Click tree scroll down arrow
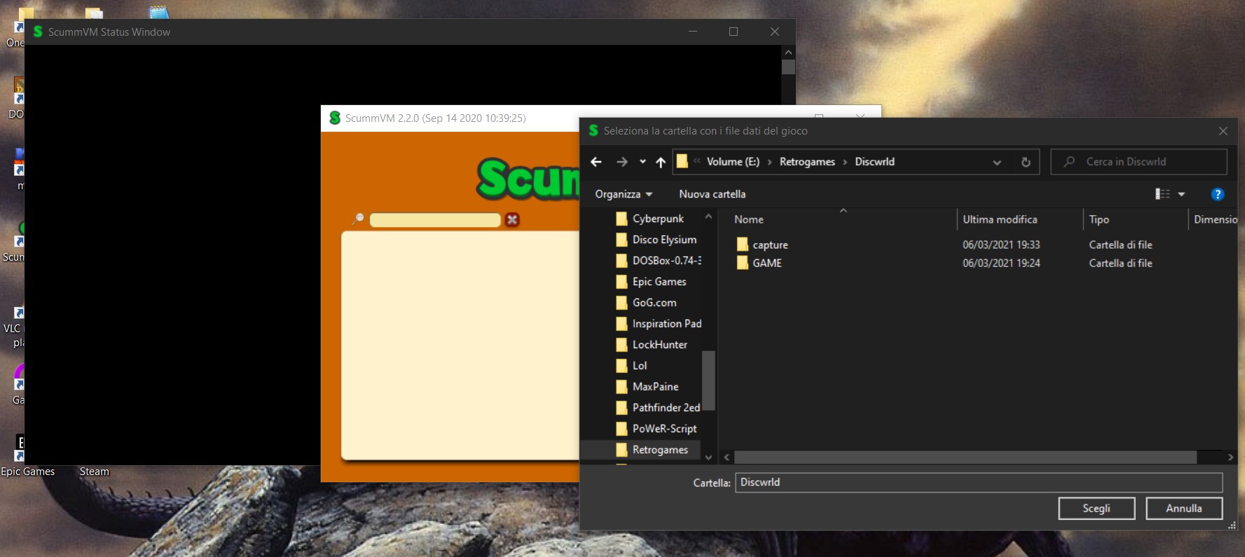Viewport: 1245px width, 557px height. (708, 457)
